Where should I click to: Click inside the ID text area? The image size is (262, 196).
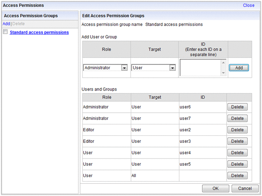[200, 68]
